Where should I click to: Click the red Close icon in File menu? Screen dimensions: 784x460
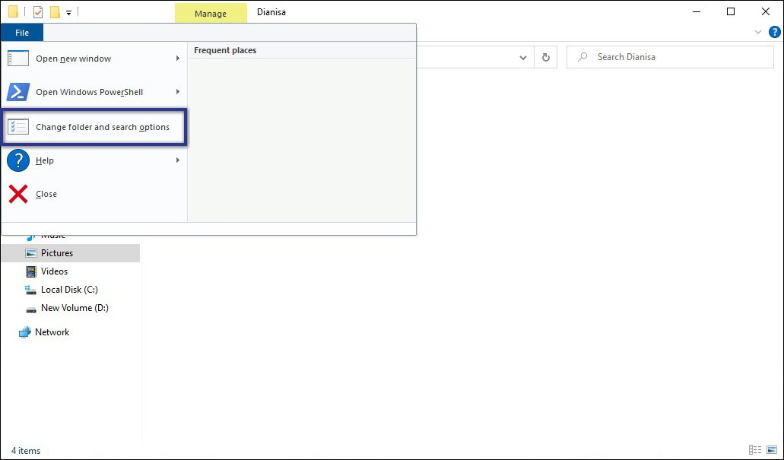pyautogui.click(x=17, y=194)
